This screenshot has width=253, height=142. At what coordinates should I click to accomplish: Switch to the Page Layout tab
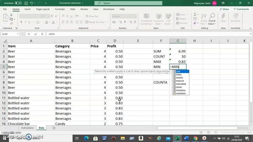coord(43,9)
